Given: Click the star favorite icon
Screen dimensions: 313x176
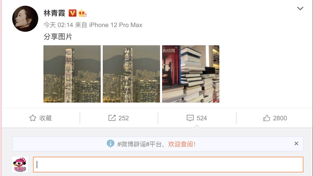Looking at the screenshot, I should 33,118.
